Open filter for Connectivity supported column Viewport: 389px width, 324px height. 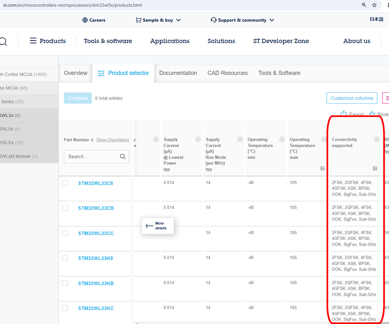point(375,168)
